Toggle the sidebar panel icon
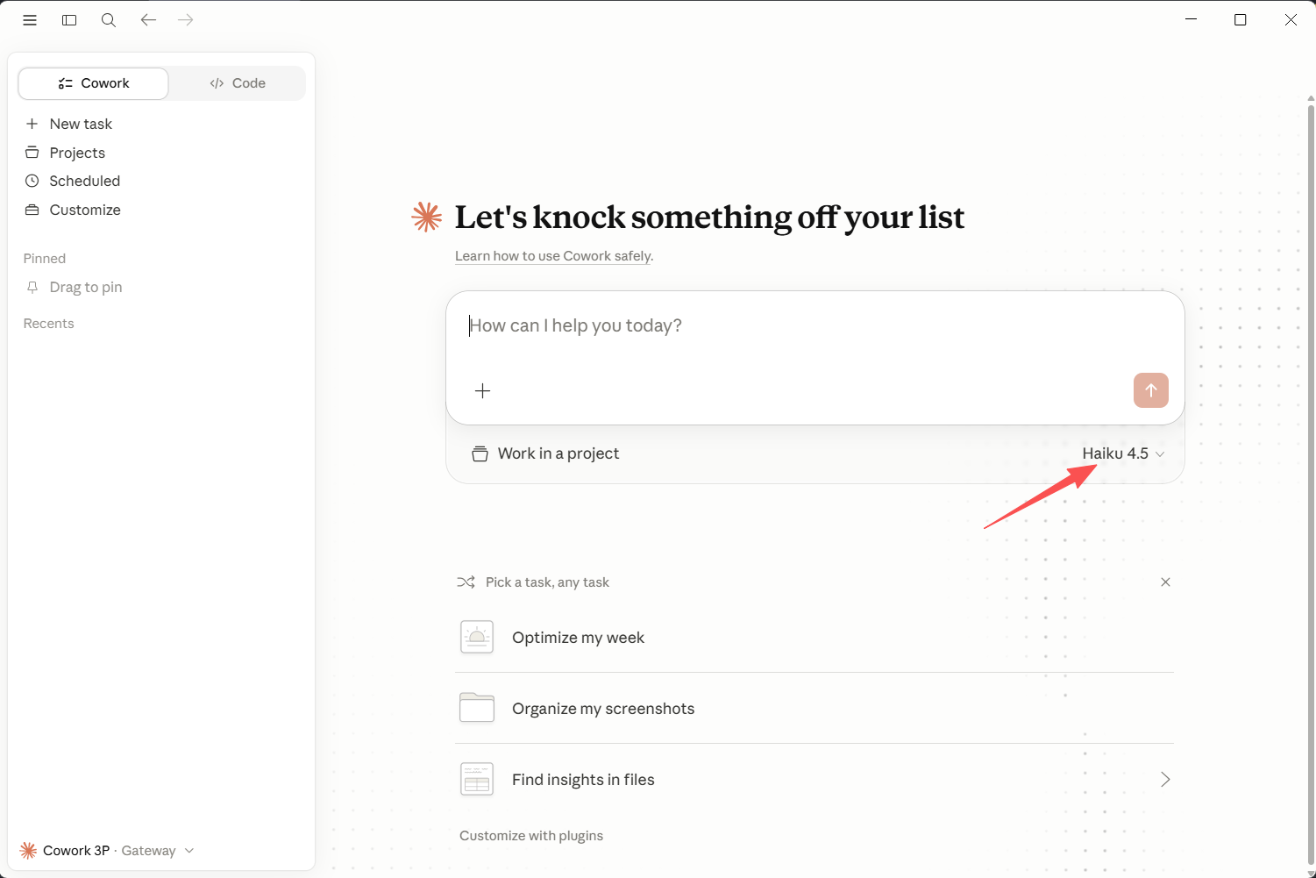 point(69,20)
